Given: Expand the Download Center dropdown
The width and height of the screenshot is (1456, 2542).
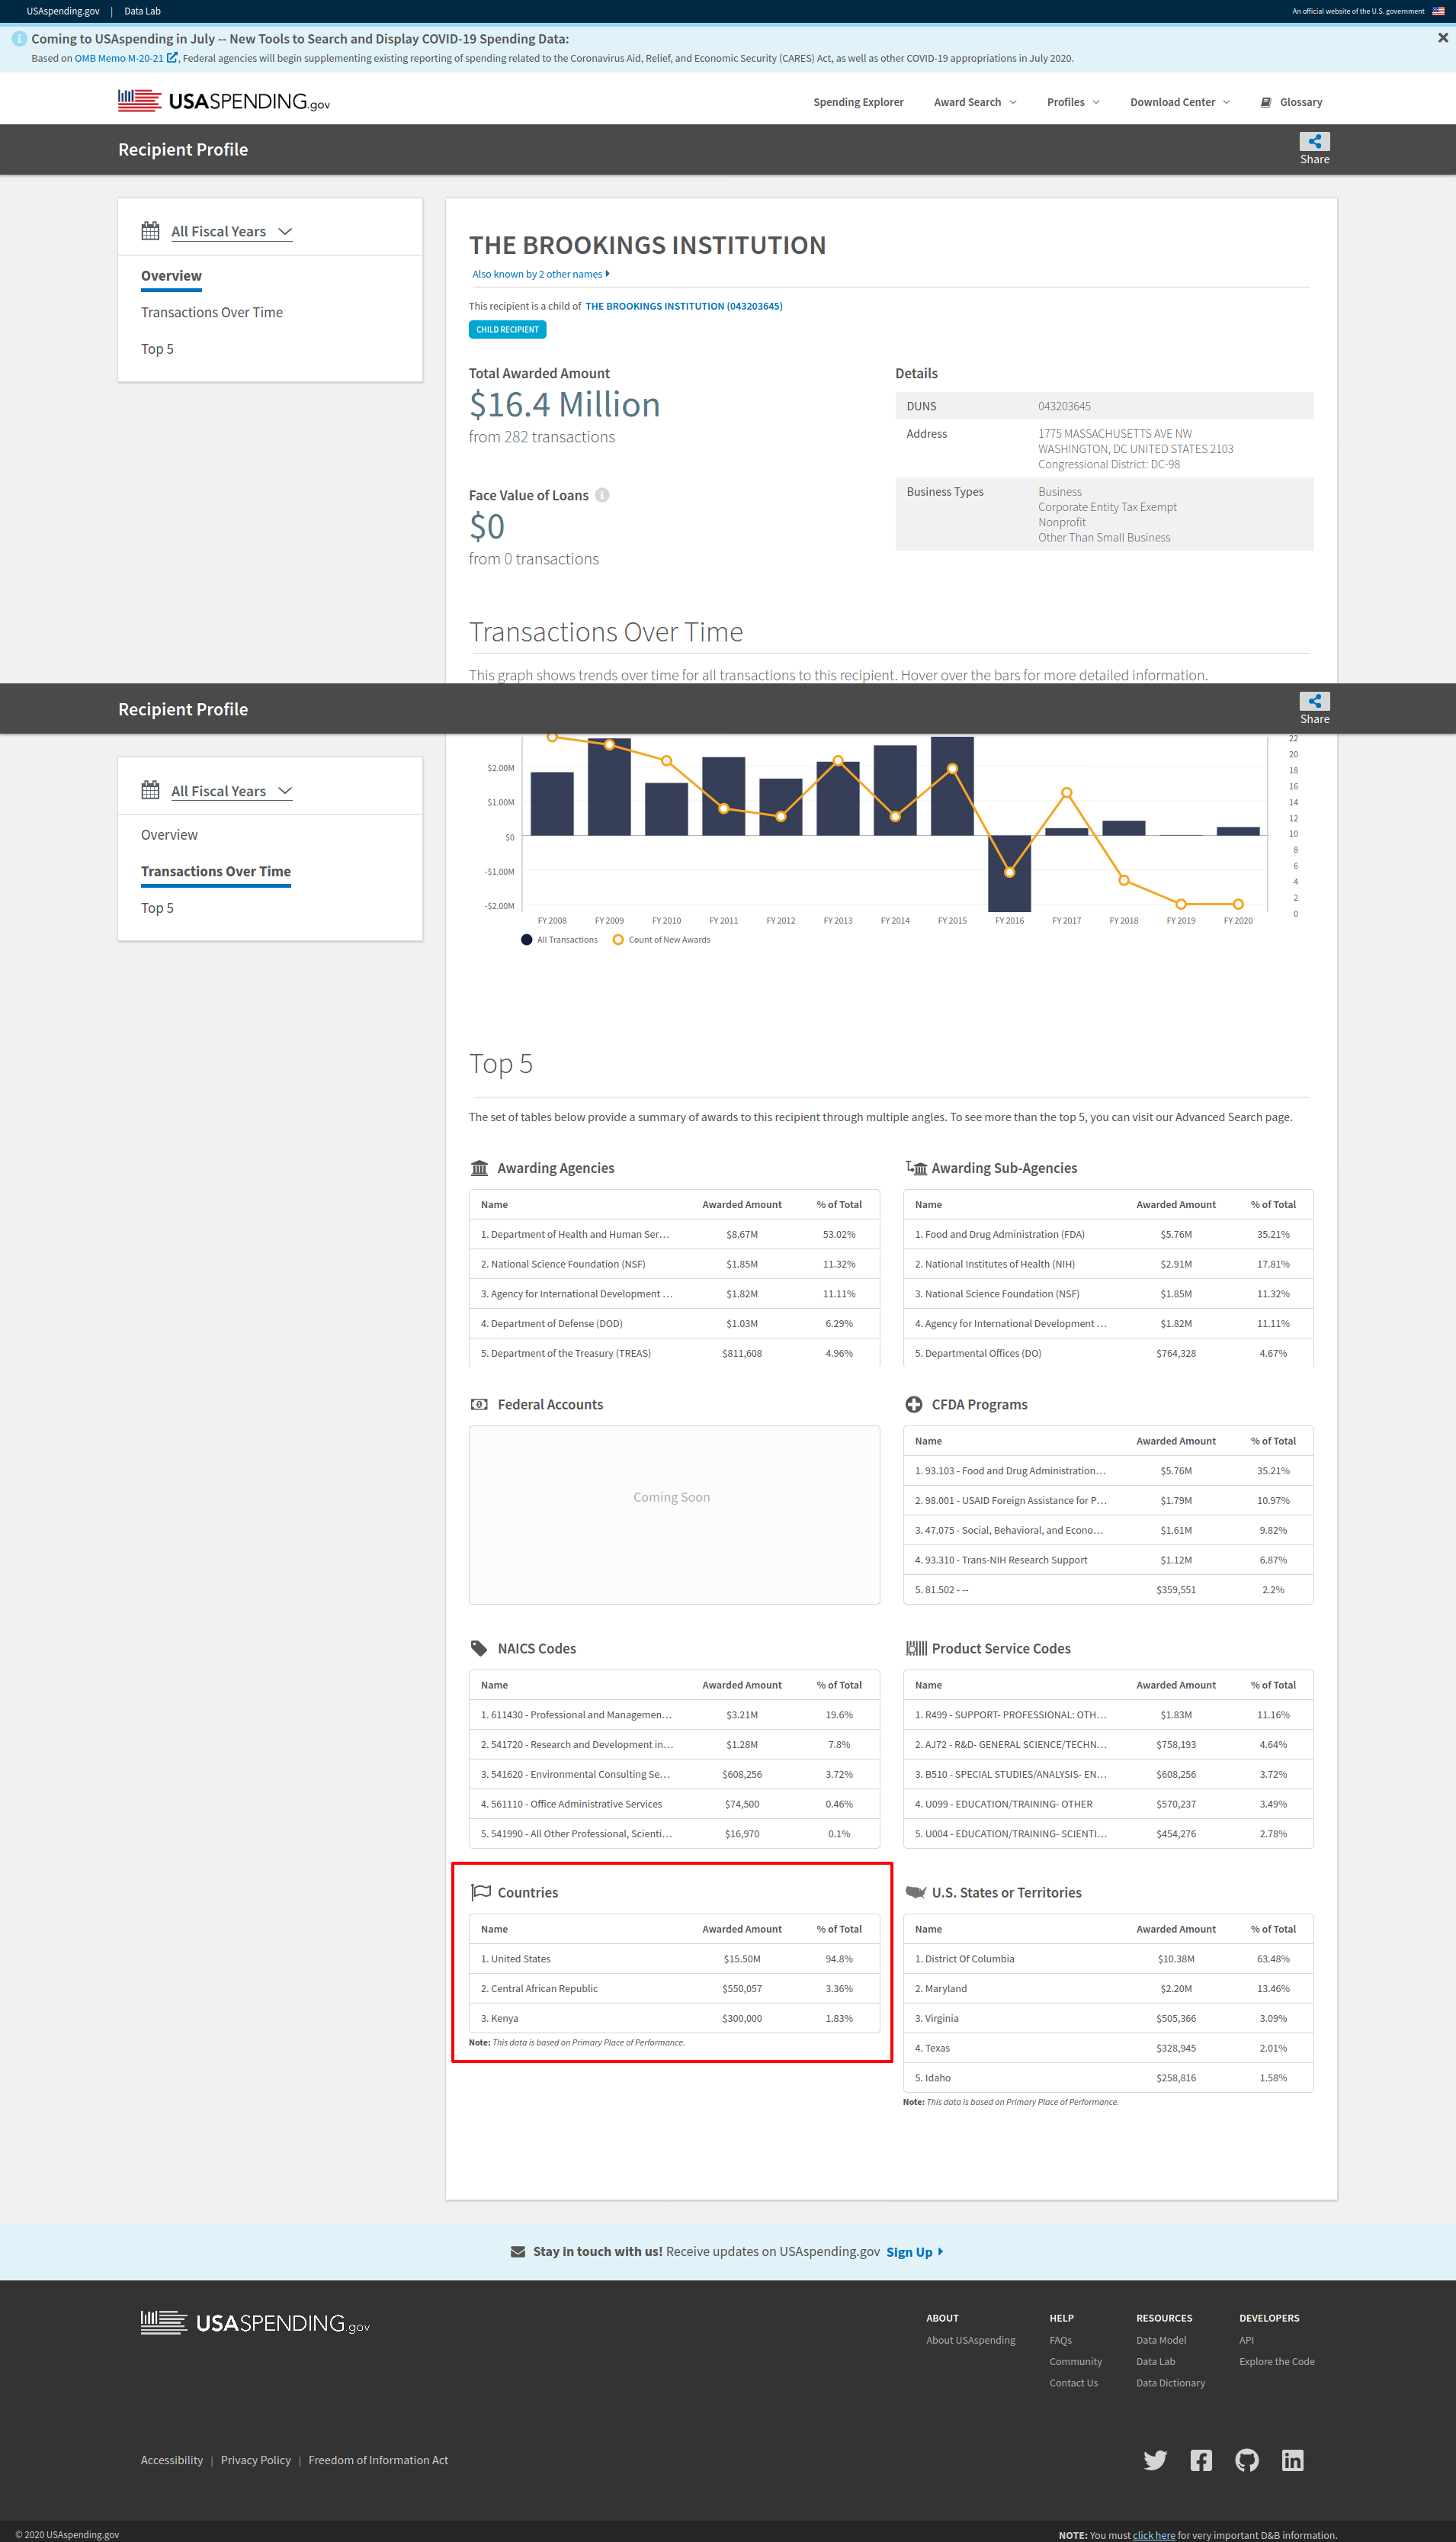Looking at the screenshot, I should [1180, 102].
